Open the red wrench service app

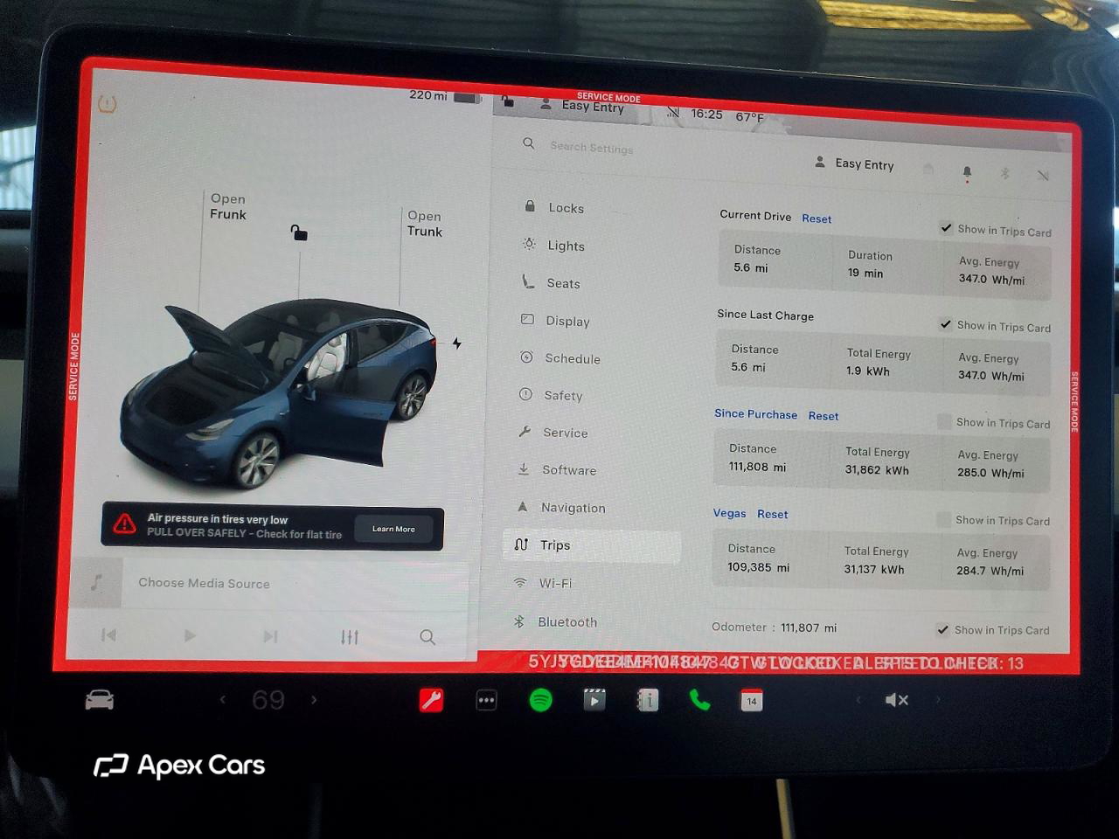coord(431,700)
